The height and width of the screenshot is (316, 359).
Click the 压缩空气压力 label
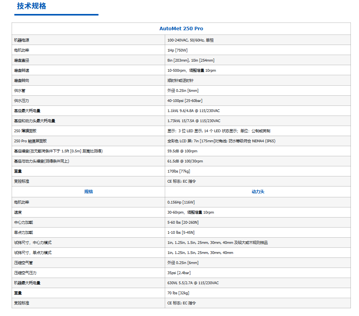25,273
